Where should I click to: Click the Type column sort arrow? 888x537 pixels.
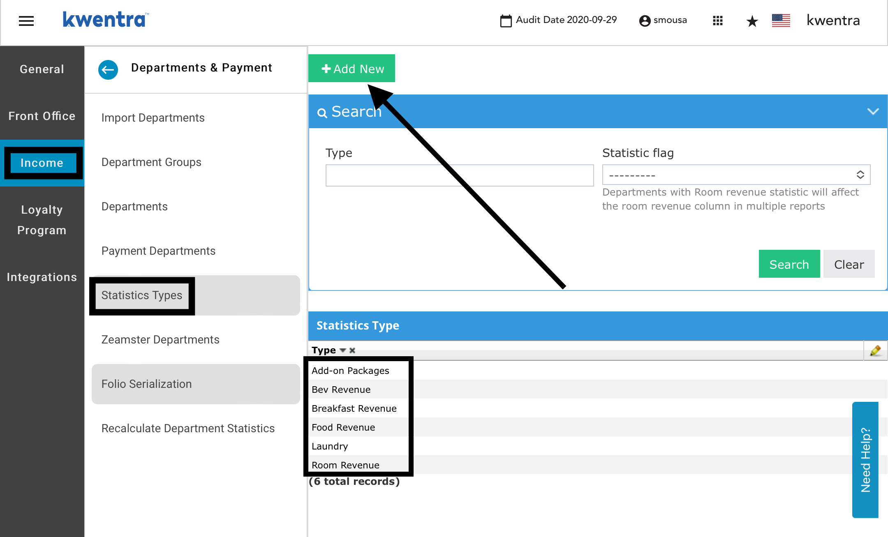point(343,350)
